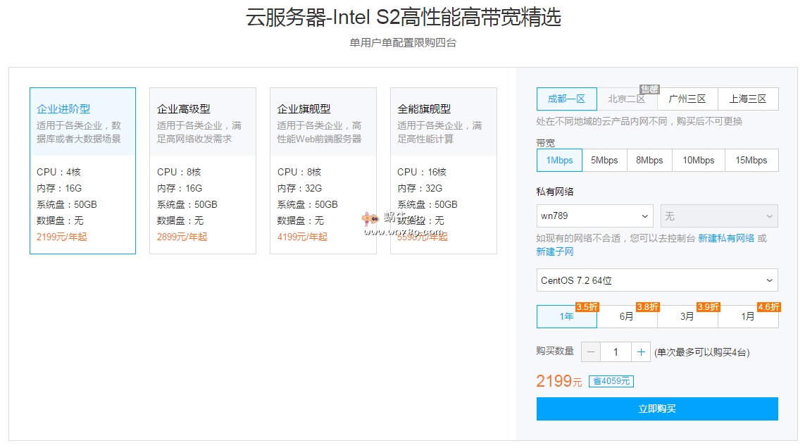
Task: Switch region to 成都一区
Action: (566, 99)
